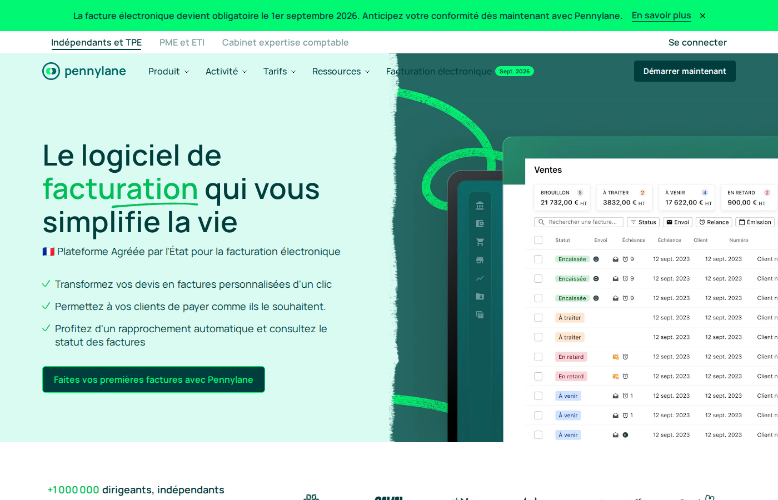This screenshot has width=778, height=500.
Task: Switch to the Indépendants et TPE tab
Action: click(x=96, y=42)
